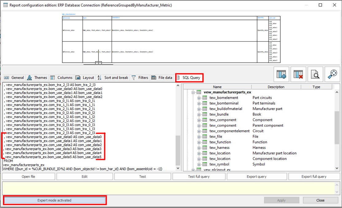Click the Description column header
Viewport: 342px width, 208px height.
276,87
